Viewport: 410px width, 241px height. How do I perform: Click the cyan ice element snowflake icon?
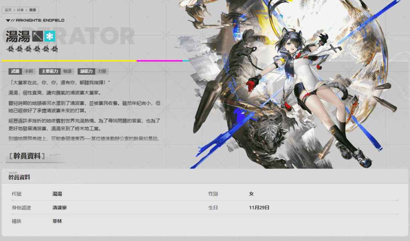50,36
